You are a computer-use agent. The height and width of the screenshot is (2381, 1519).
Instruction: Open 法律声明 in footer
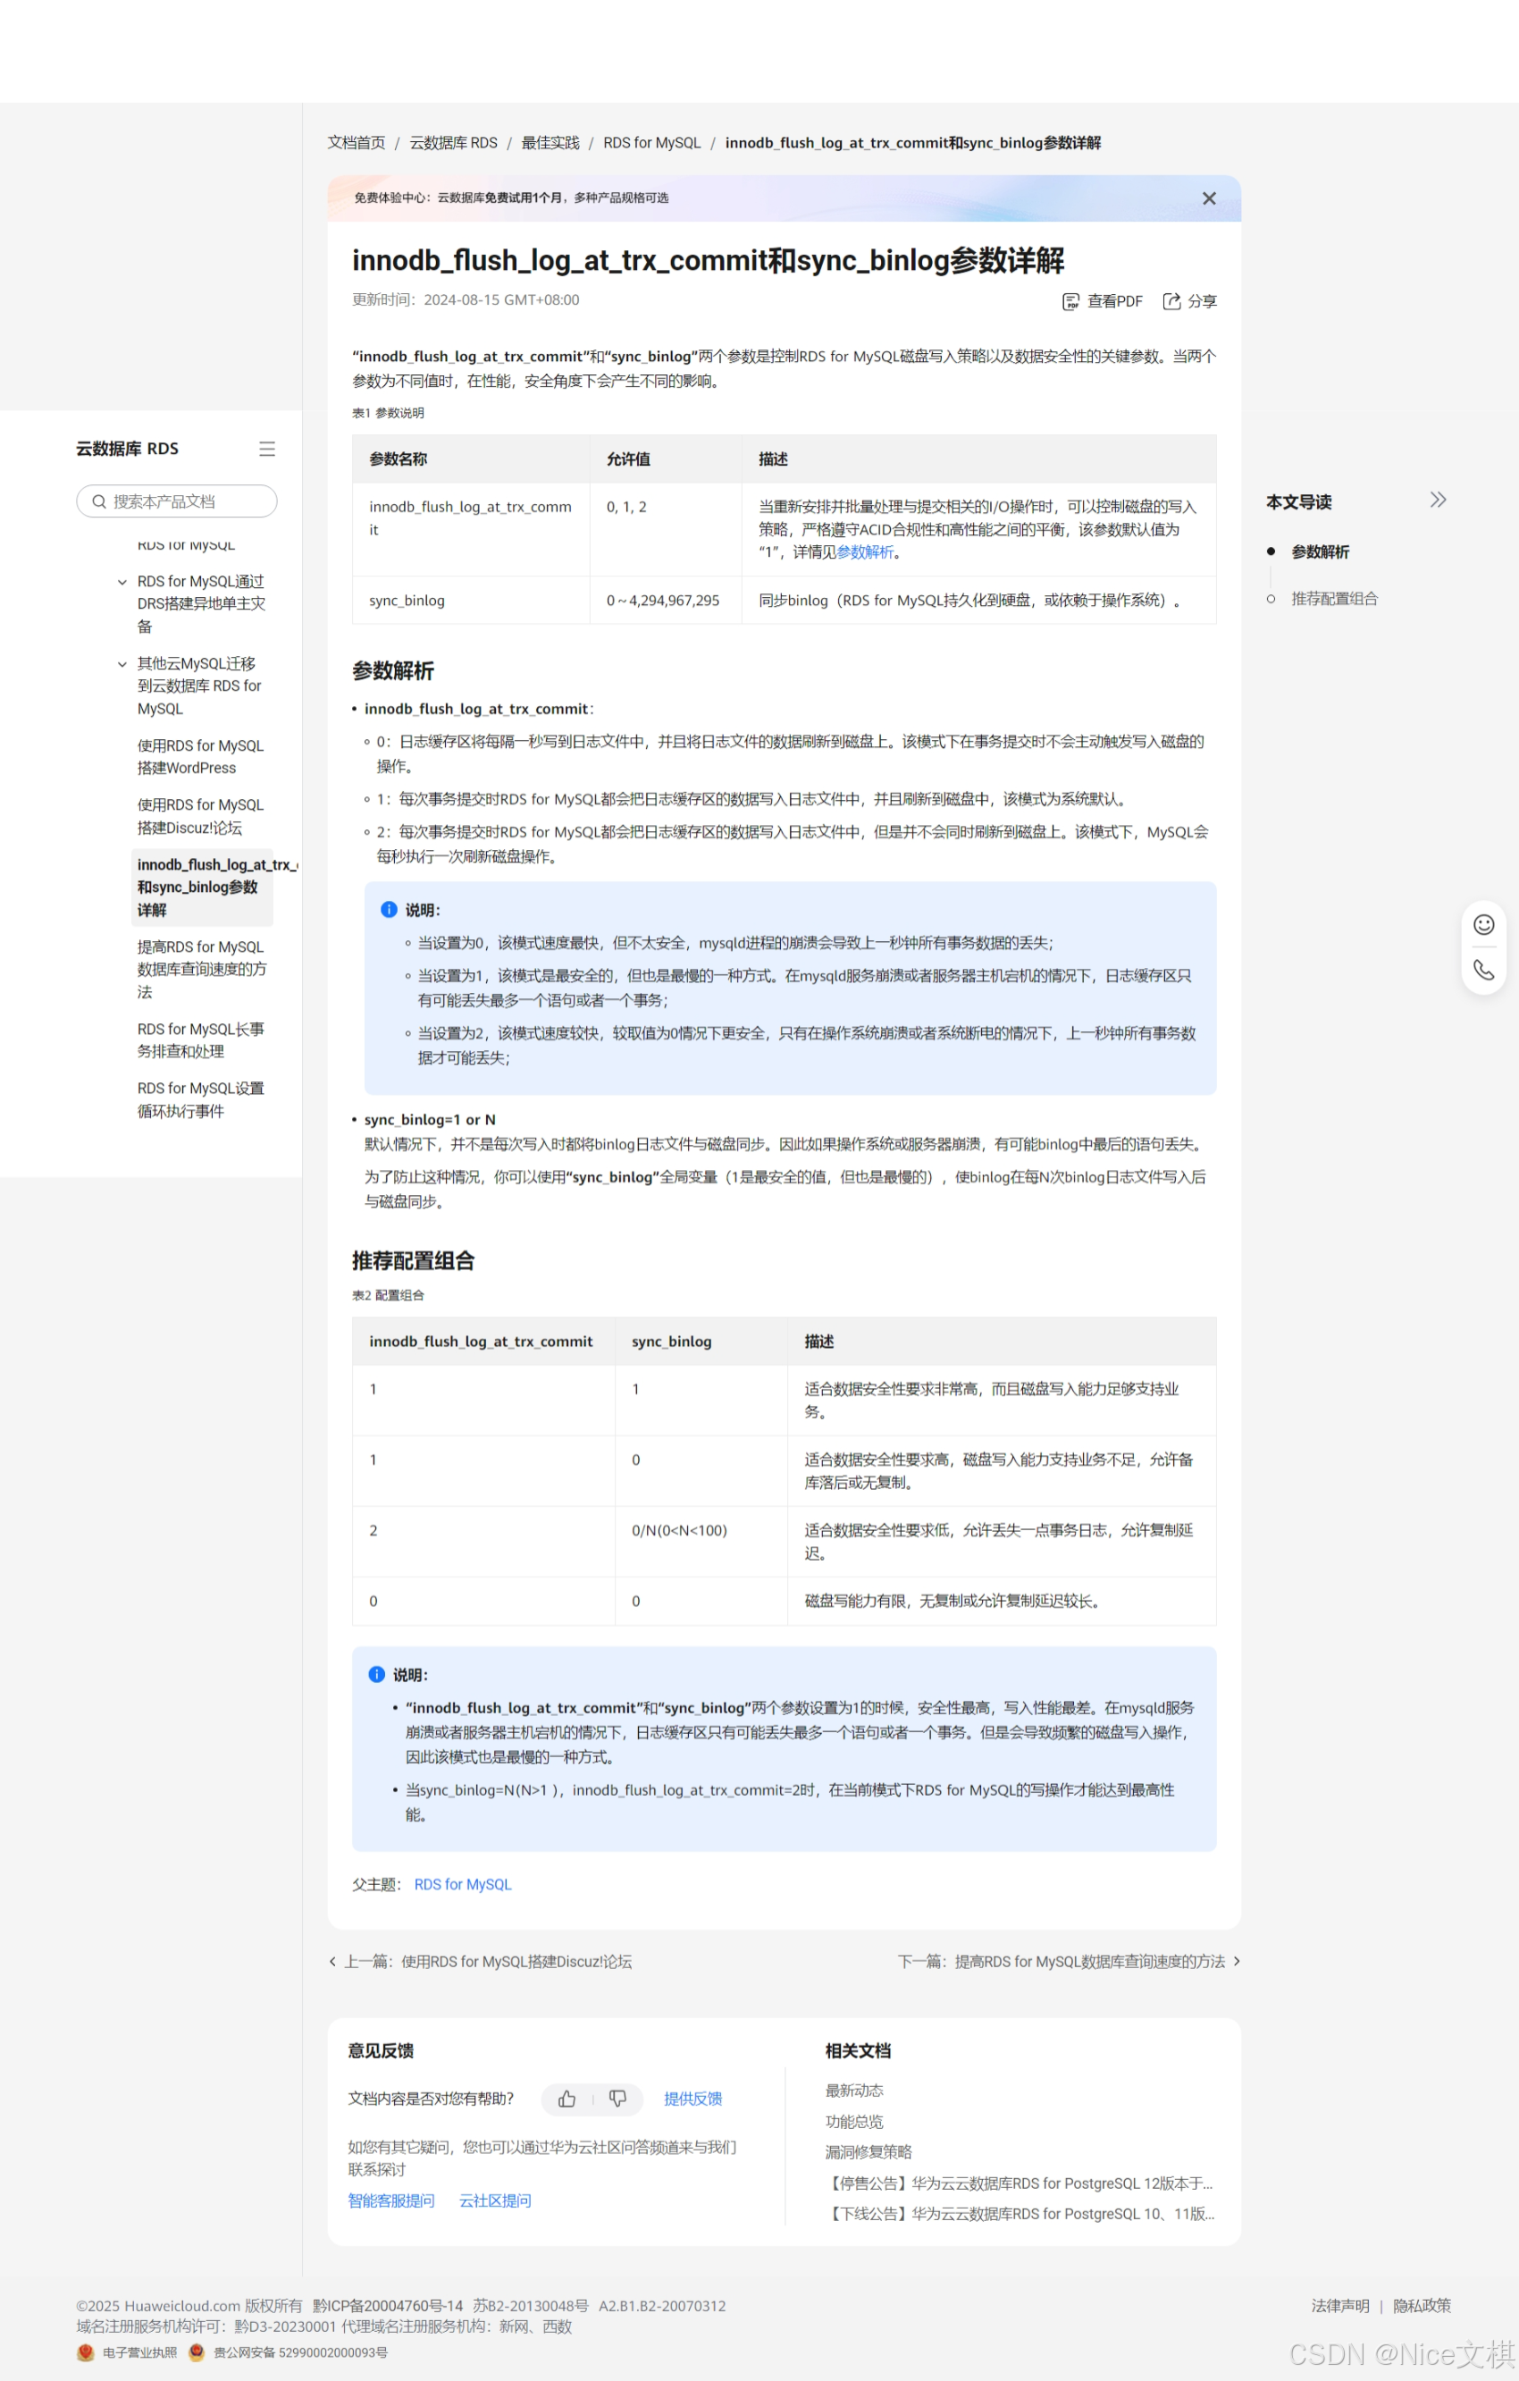click(1340, 2307)
